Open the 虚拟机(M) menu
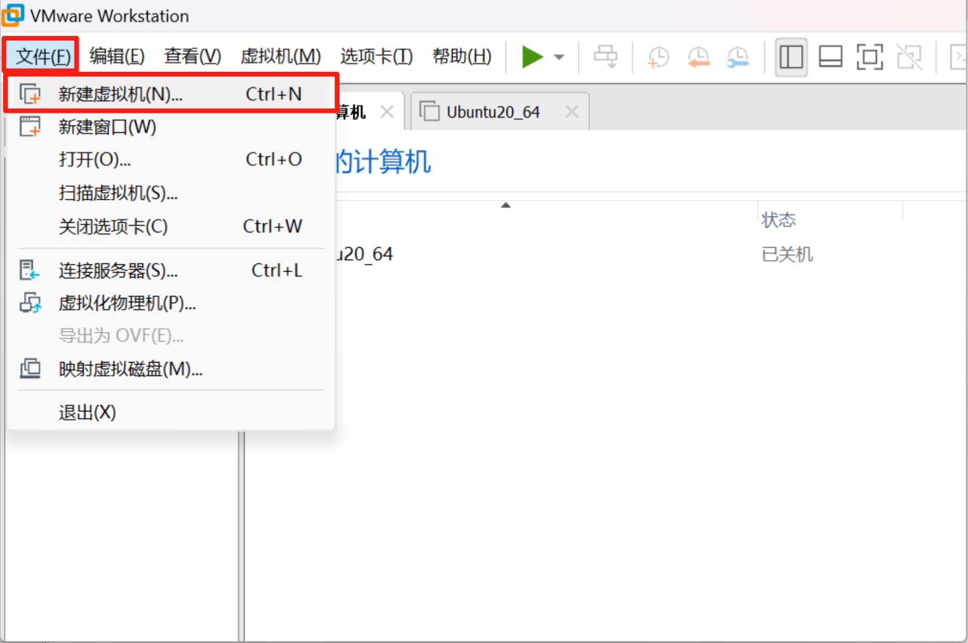 pos(281,56)
